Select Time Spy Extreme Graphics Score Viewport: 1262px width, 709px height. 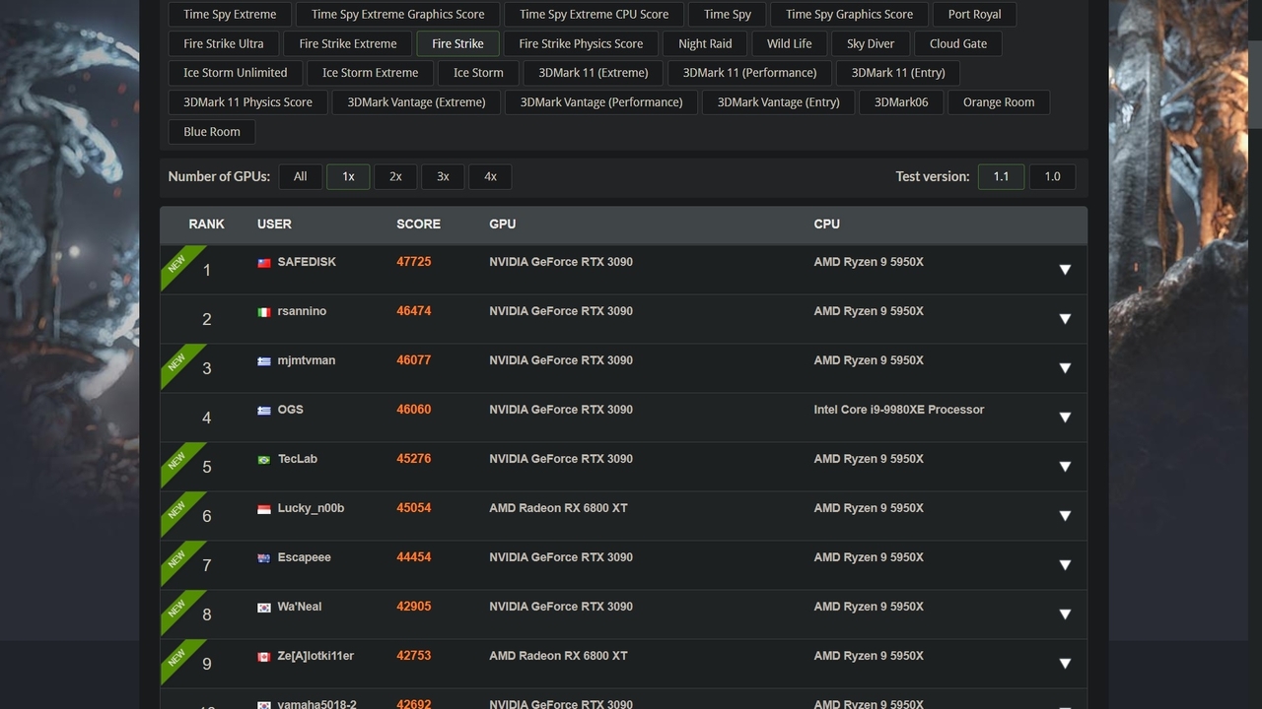click(398, 15)
